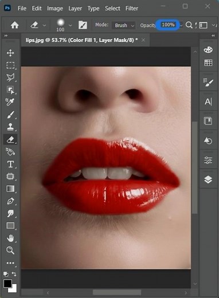Select the Clone Stamp tool

point(10,127)
